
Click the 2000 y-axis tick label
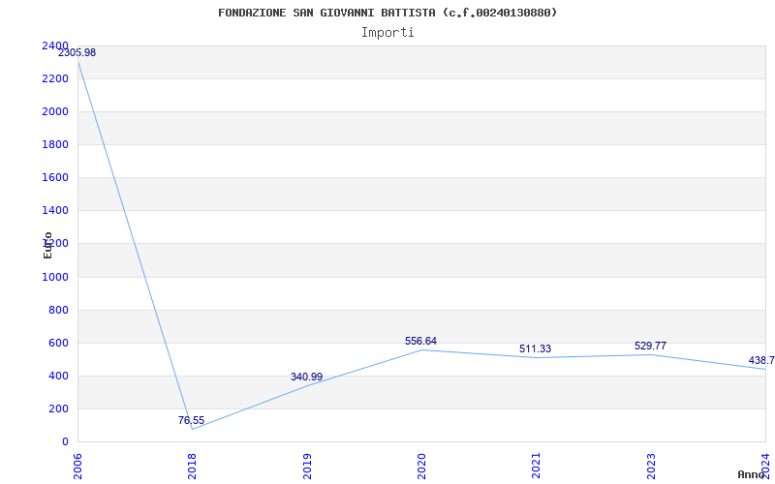(55, 112)
